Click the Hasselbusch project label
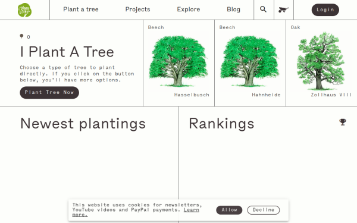This screenshot has height=223, width=357. point(192,95)
